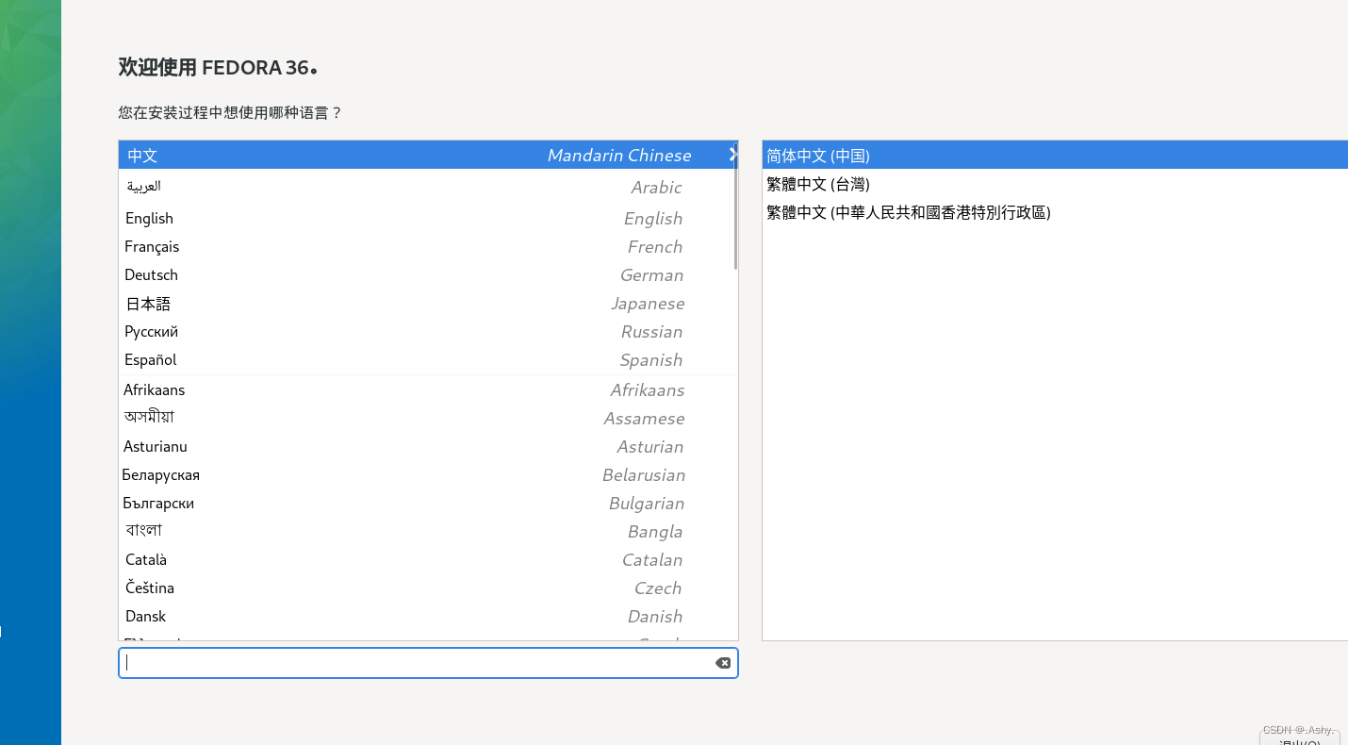Choose 日本語 Japanese language
The height and width of the screenshot is (745, 1348).
click(x=428, y=303)
